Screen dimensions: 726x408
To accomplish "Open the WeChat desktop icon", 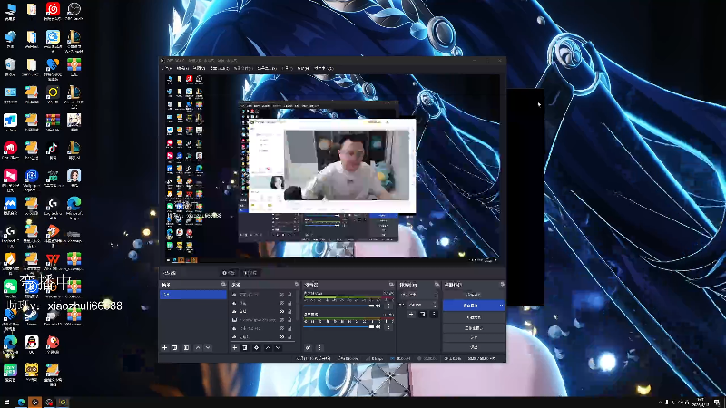I will tap(10, 289).
